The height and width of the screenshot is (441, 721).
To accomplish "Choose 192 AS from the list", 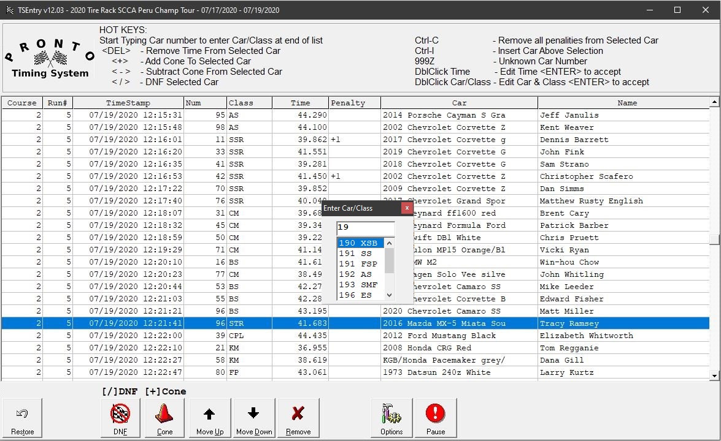I will pyautogui.click(x=361, y=274).
